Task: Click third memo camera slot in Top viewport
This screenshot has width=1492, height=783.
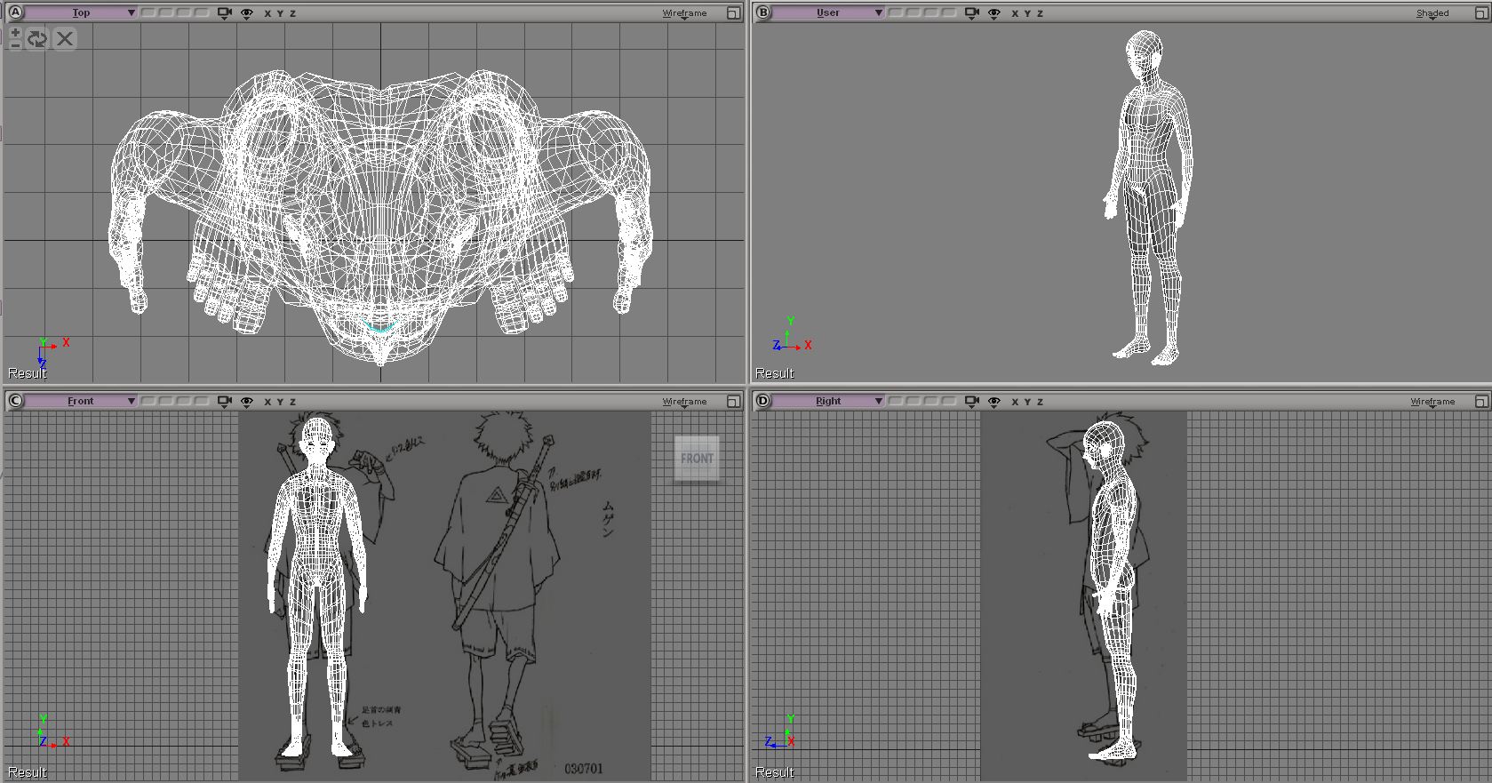Action: click(x=183, y=12)
